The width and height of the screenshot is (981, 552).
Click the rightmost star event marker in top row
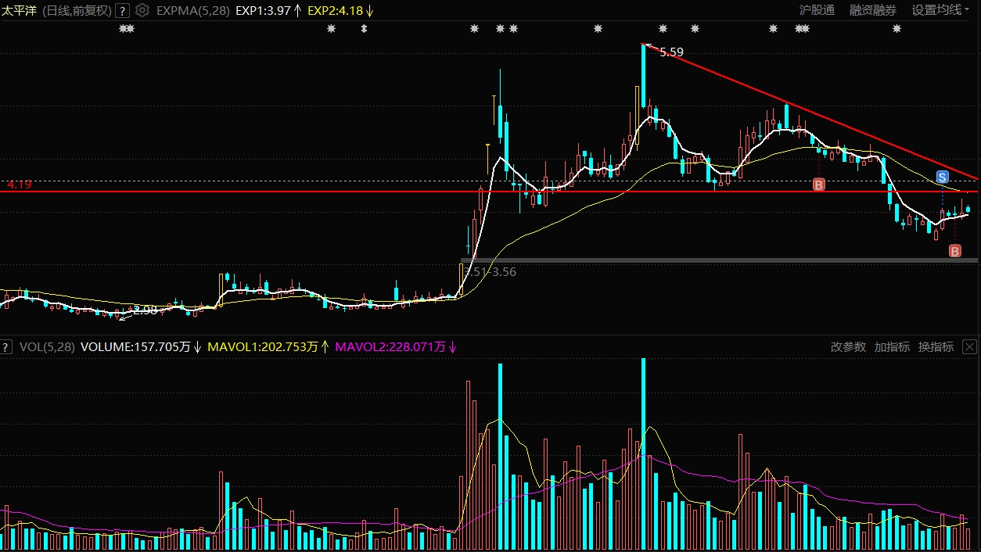[897, 29]
